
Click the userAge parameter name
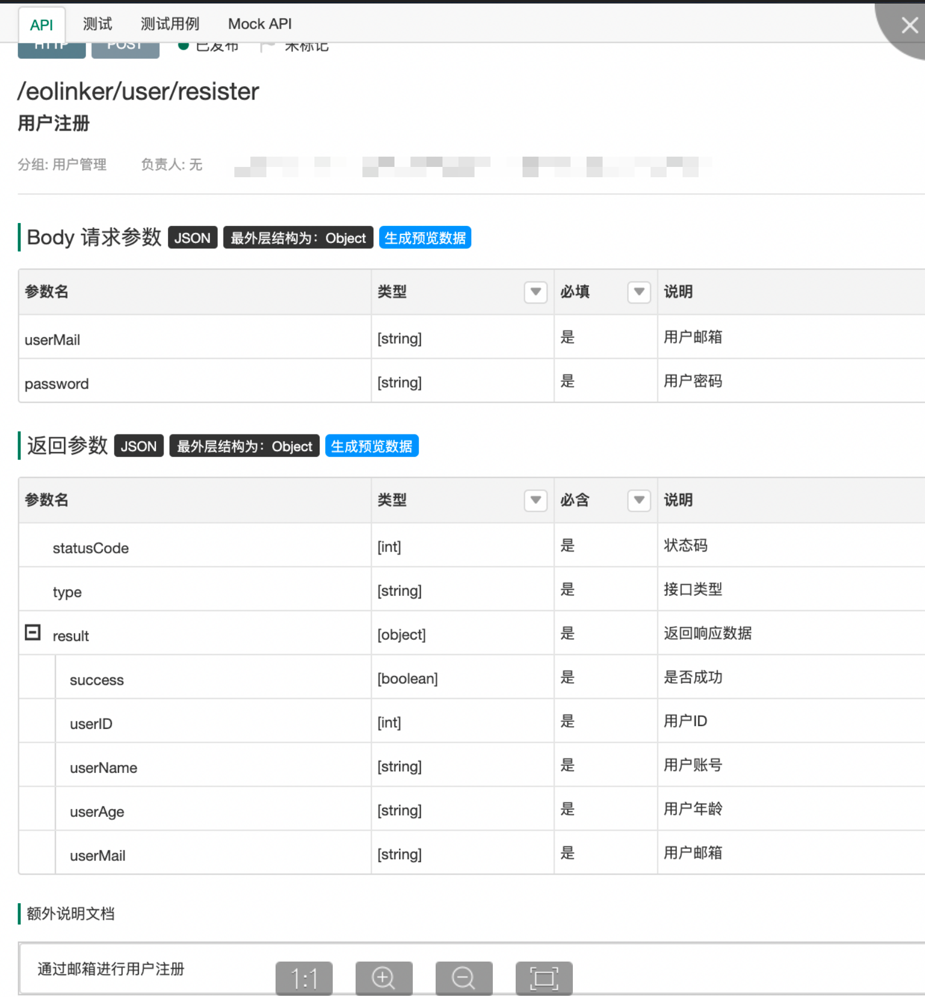coord(97,812)
